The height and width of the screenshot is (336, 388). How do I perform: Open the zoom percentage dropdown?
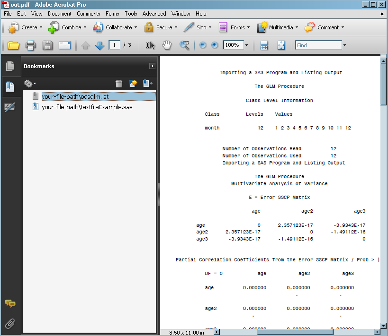(x=246, y=45)
